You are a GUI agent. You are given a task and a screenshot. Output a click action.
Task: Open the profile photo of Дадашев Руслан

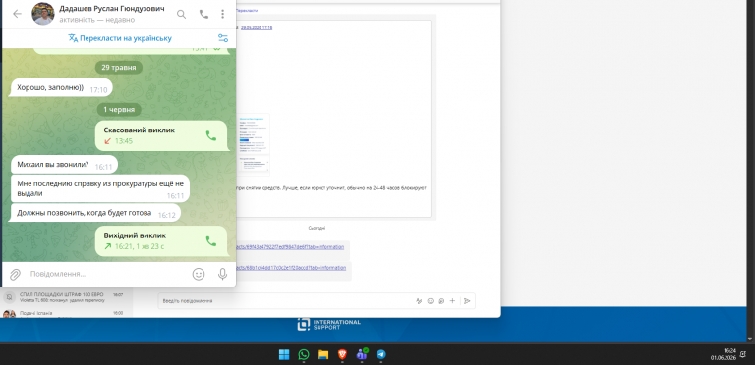tap(43, 14)
